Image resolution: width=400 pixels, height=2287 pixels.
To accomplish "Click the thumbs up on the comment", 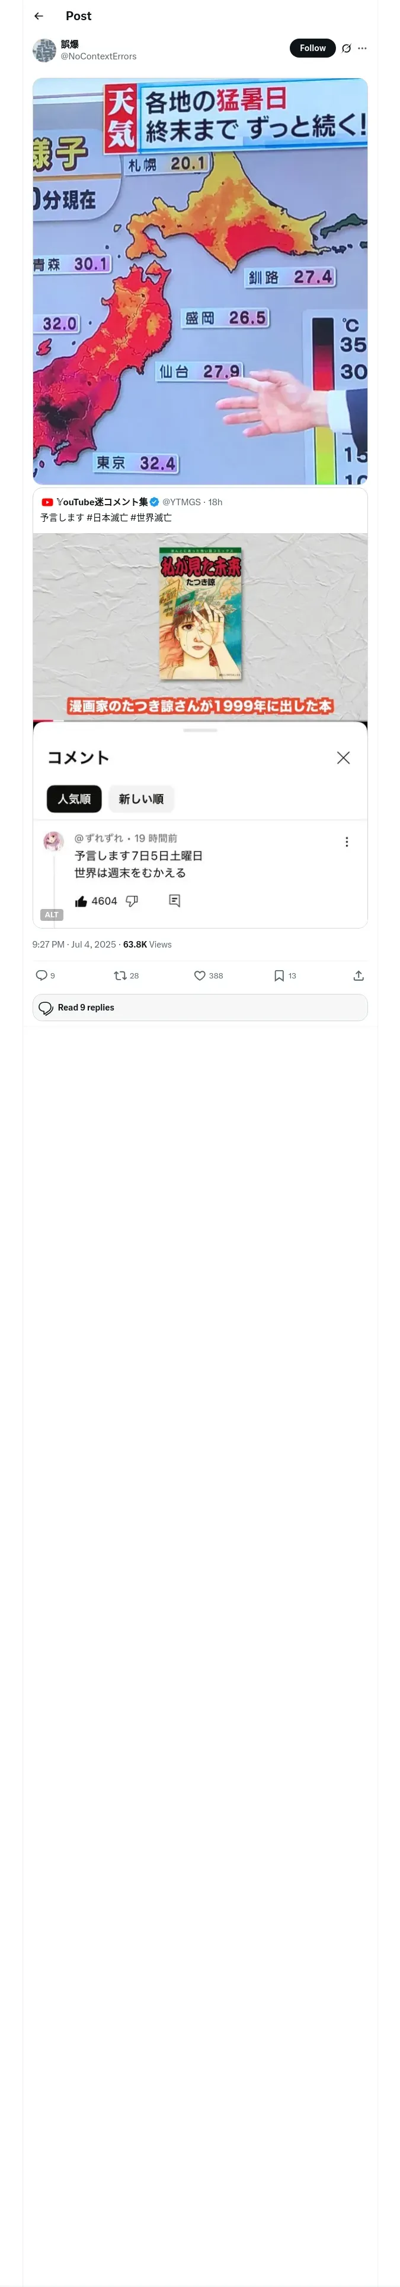I will tap(82, 901).
